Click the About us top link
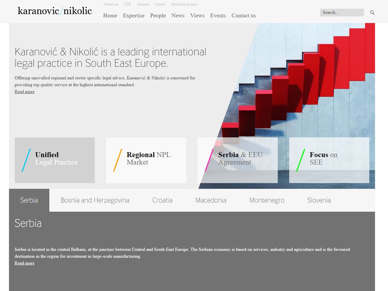The width and height of the screenshot is (388, 291). (111, 4)
